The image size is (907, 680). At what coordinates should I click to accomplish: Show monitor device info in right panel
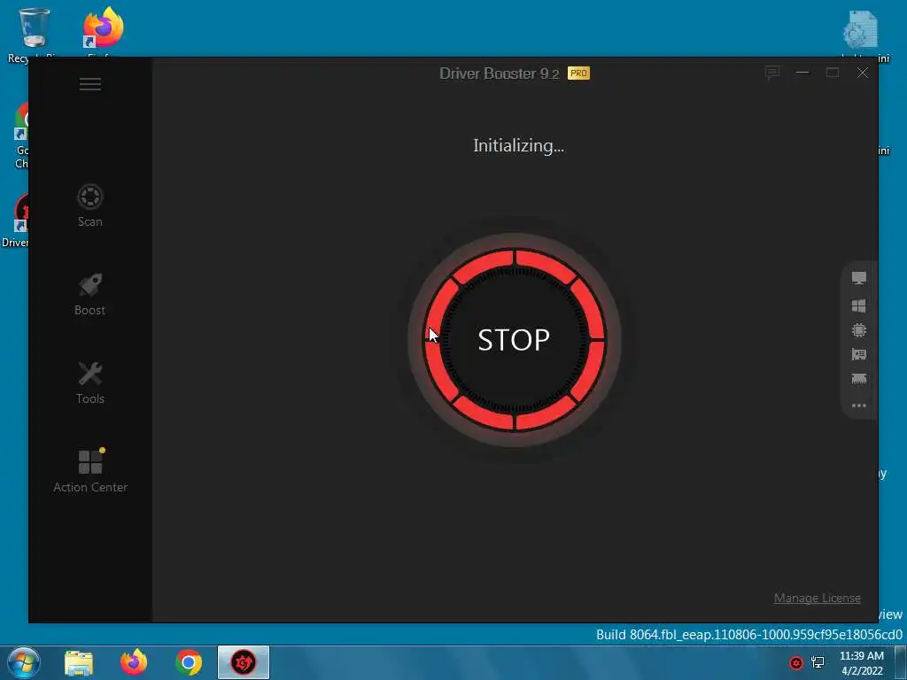tap(859, 278)
